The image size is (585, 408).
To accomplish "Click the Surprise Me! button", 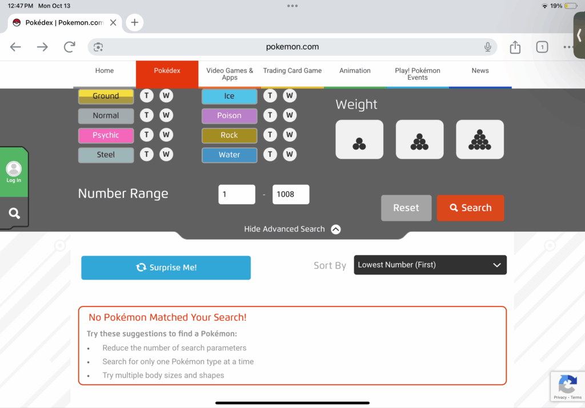I will coord(166,268).
